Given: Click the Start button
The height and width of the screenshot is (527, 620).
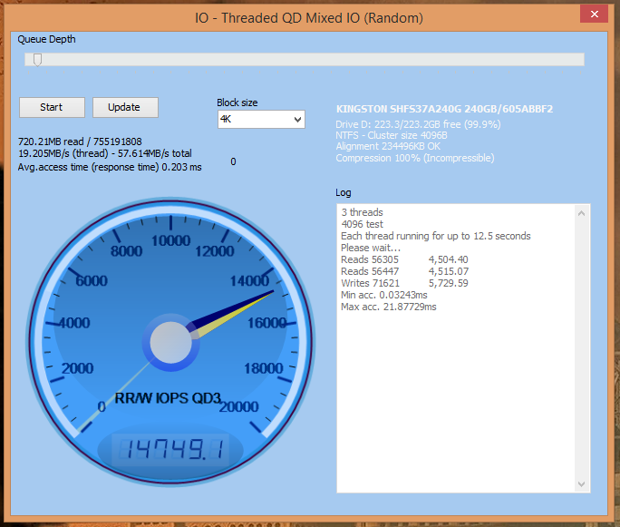Looking at the screenshot, I should (52, 107).
